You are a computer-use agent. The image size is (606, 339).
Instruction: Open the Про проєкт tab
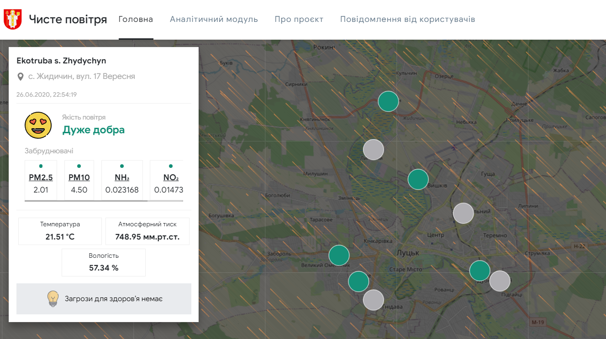pos(299,20)
